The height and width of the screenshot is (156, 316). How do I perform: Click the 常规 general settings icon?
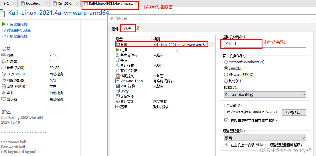coord(118,45)
